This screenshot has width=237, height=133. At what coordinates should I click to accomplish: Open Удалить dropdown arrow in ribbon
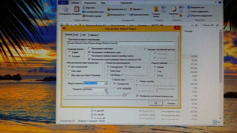point(142,9)
